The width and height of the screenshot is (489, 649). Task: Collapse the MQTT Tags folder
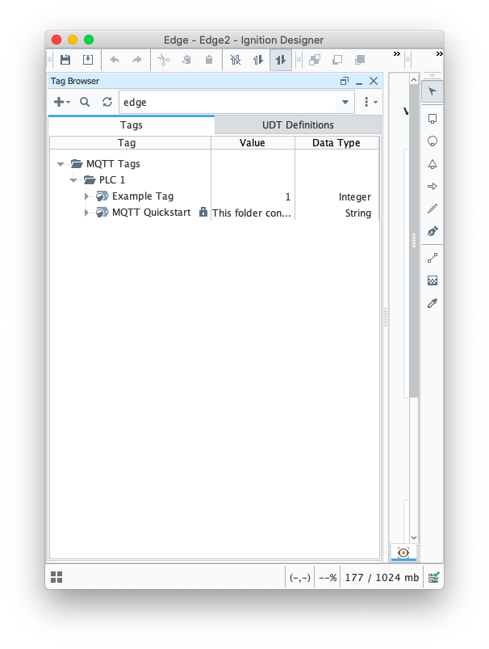[x=61, y=164]
